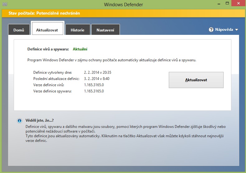Click the 'Verze definice spywaru:' label
The height and width of the screenshot is (173, 246).
(x=52, y=91)
